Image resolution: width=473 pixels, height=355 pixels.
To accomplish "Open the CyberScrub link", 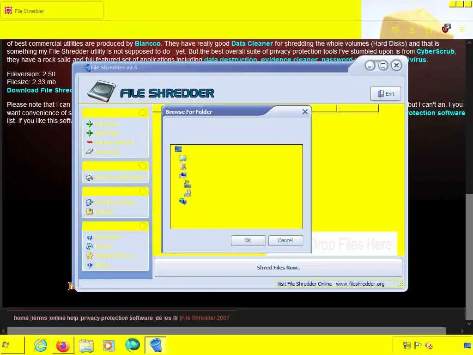I will click(435, 51).
